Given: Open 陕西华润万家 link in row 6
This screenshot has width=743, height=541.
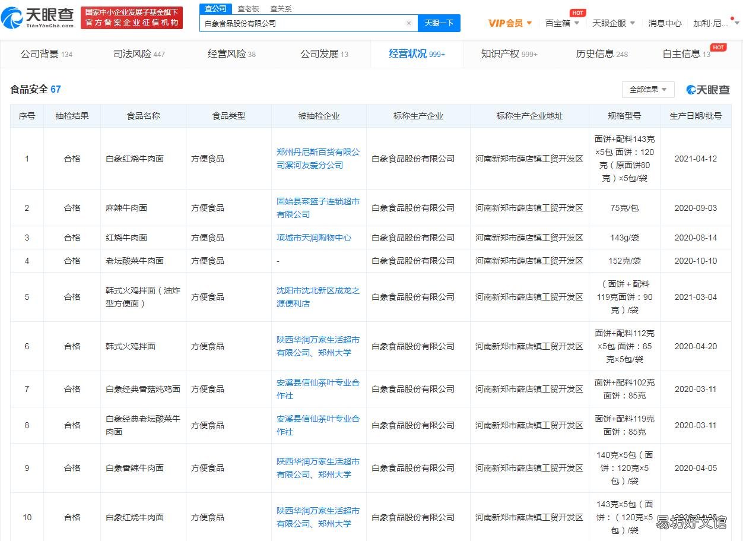Looking at the screenshot, I should pyautogui.click(x=318, y=346).
